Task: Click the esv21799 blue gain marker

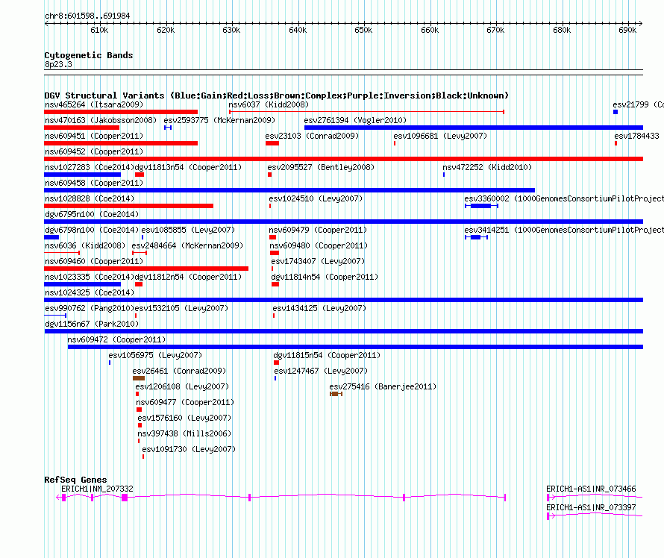Action: [x=616, y=112]
